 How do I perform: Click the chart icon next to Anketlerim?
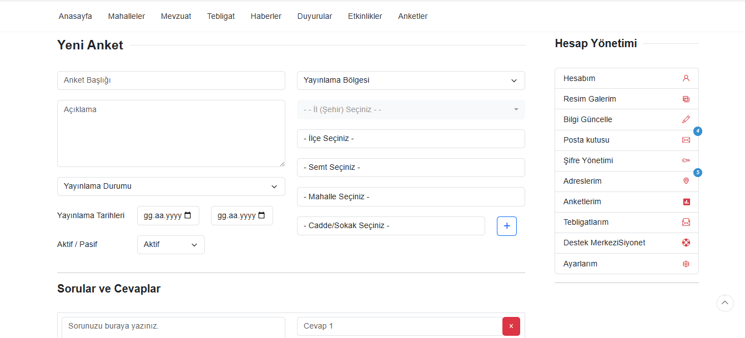(x=686, y=202)
